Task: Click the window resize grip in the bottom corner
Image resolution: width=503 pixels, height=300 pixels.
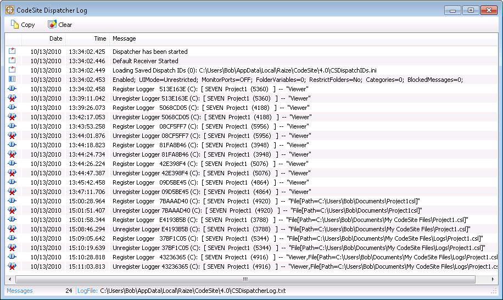Action: tap(494, 291)
